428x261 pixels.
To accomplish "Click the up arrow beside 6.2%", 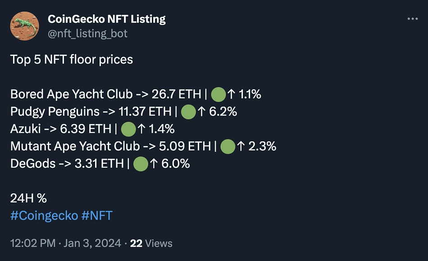I will [x=201, y=111].
